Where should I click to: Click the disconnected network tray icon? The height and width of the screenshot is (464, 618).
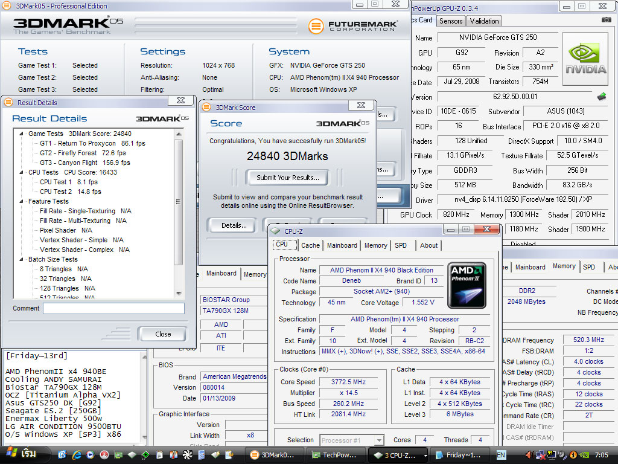point(540,456)
